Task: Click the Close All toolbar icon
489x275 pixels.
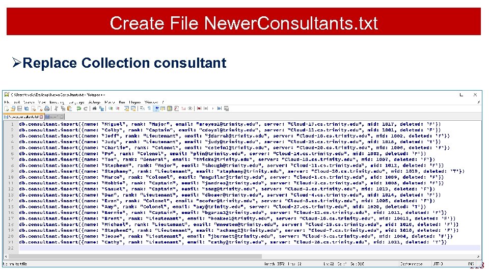Action: [x=40, y=108]
